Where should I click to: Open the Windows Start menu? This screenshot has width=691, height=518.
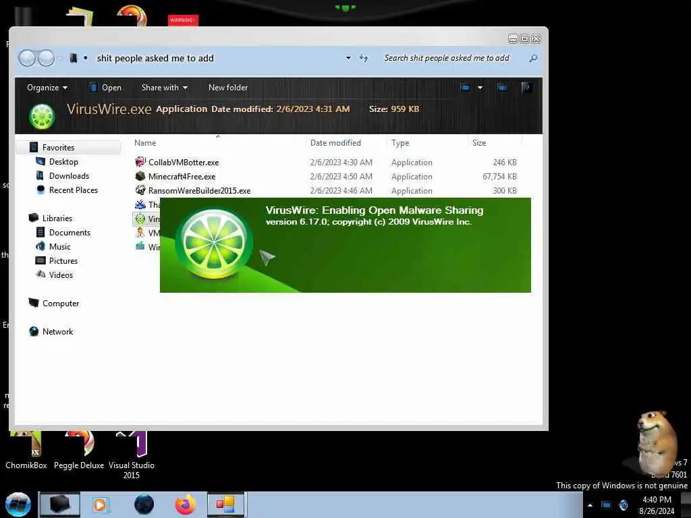(x=18, y=505)
